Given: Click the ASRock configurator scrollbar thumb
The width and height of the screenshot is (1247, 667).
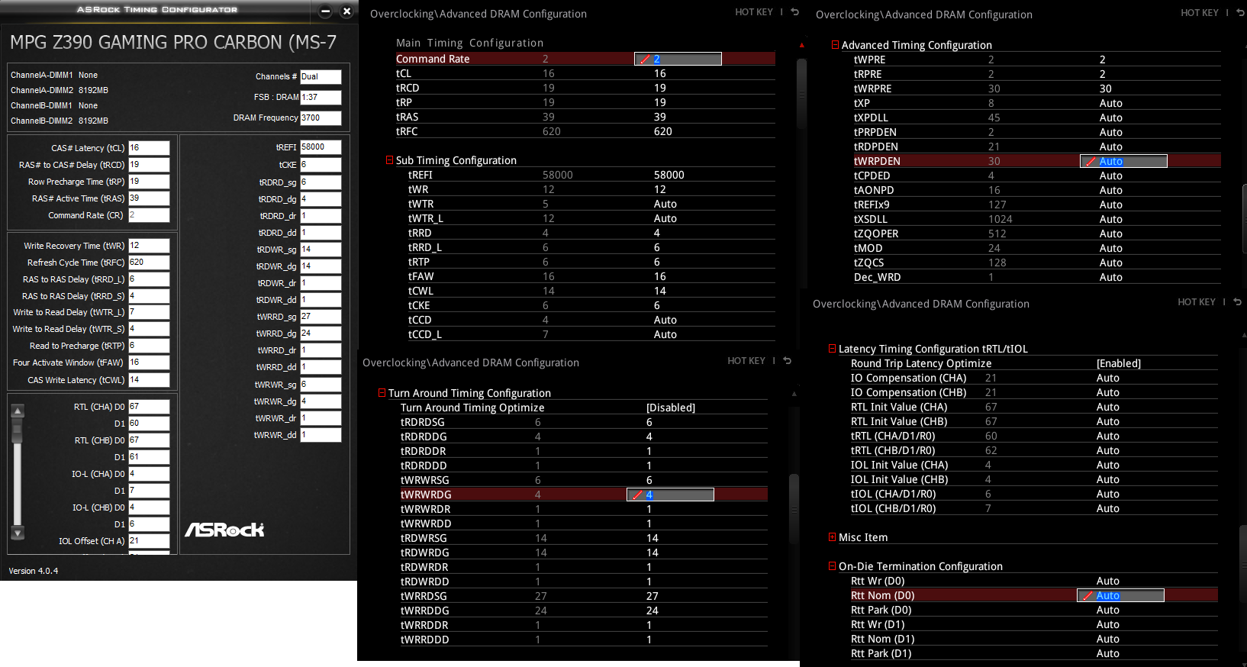Looking at the screenshot, I should click(x=18, y=431).
